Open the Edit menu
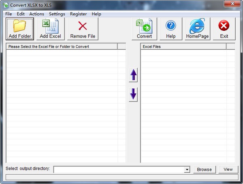The width and height of the screenshot is (243, 184). pos(21,14)
